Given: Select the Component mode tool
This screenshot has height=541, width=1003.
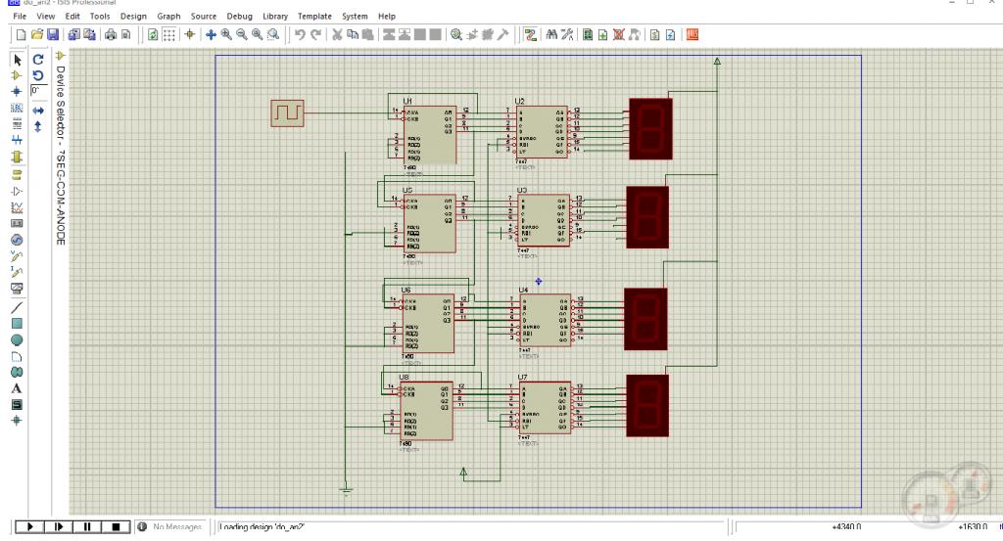Looking at the screenshot, I should click(x=17, y=75).
